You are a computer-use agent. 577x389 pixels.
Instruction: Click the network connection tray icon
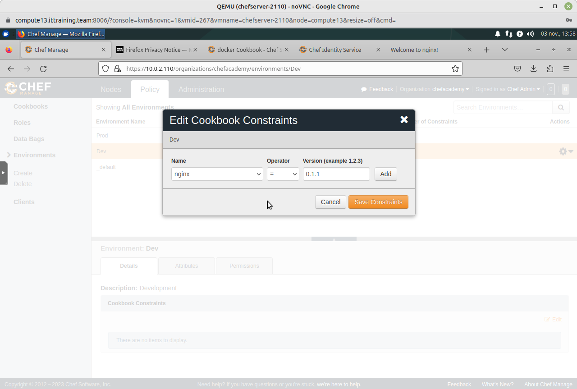[x=509, y=34]
